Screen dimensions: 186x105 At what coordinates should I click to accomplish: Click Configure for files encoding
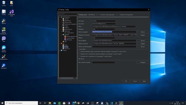click(x=143, y=62)
